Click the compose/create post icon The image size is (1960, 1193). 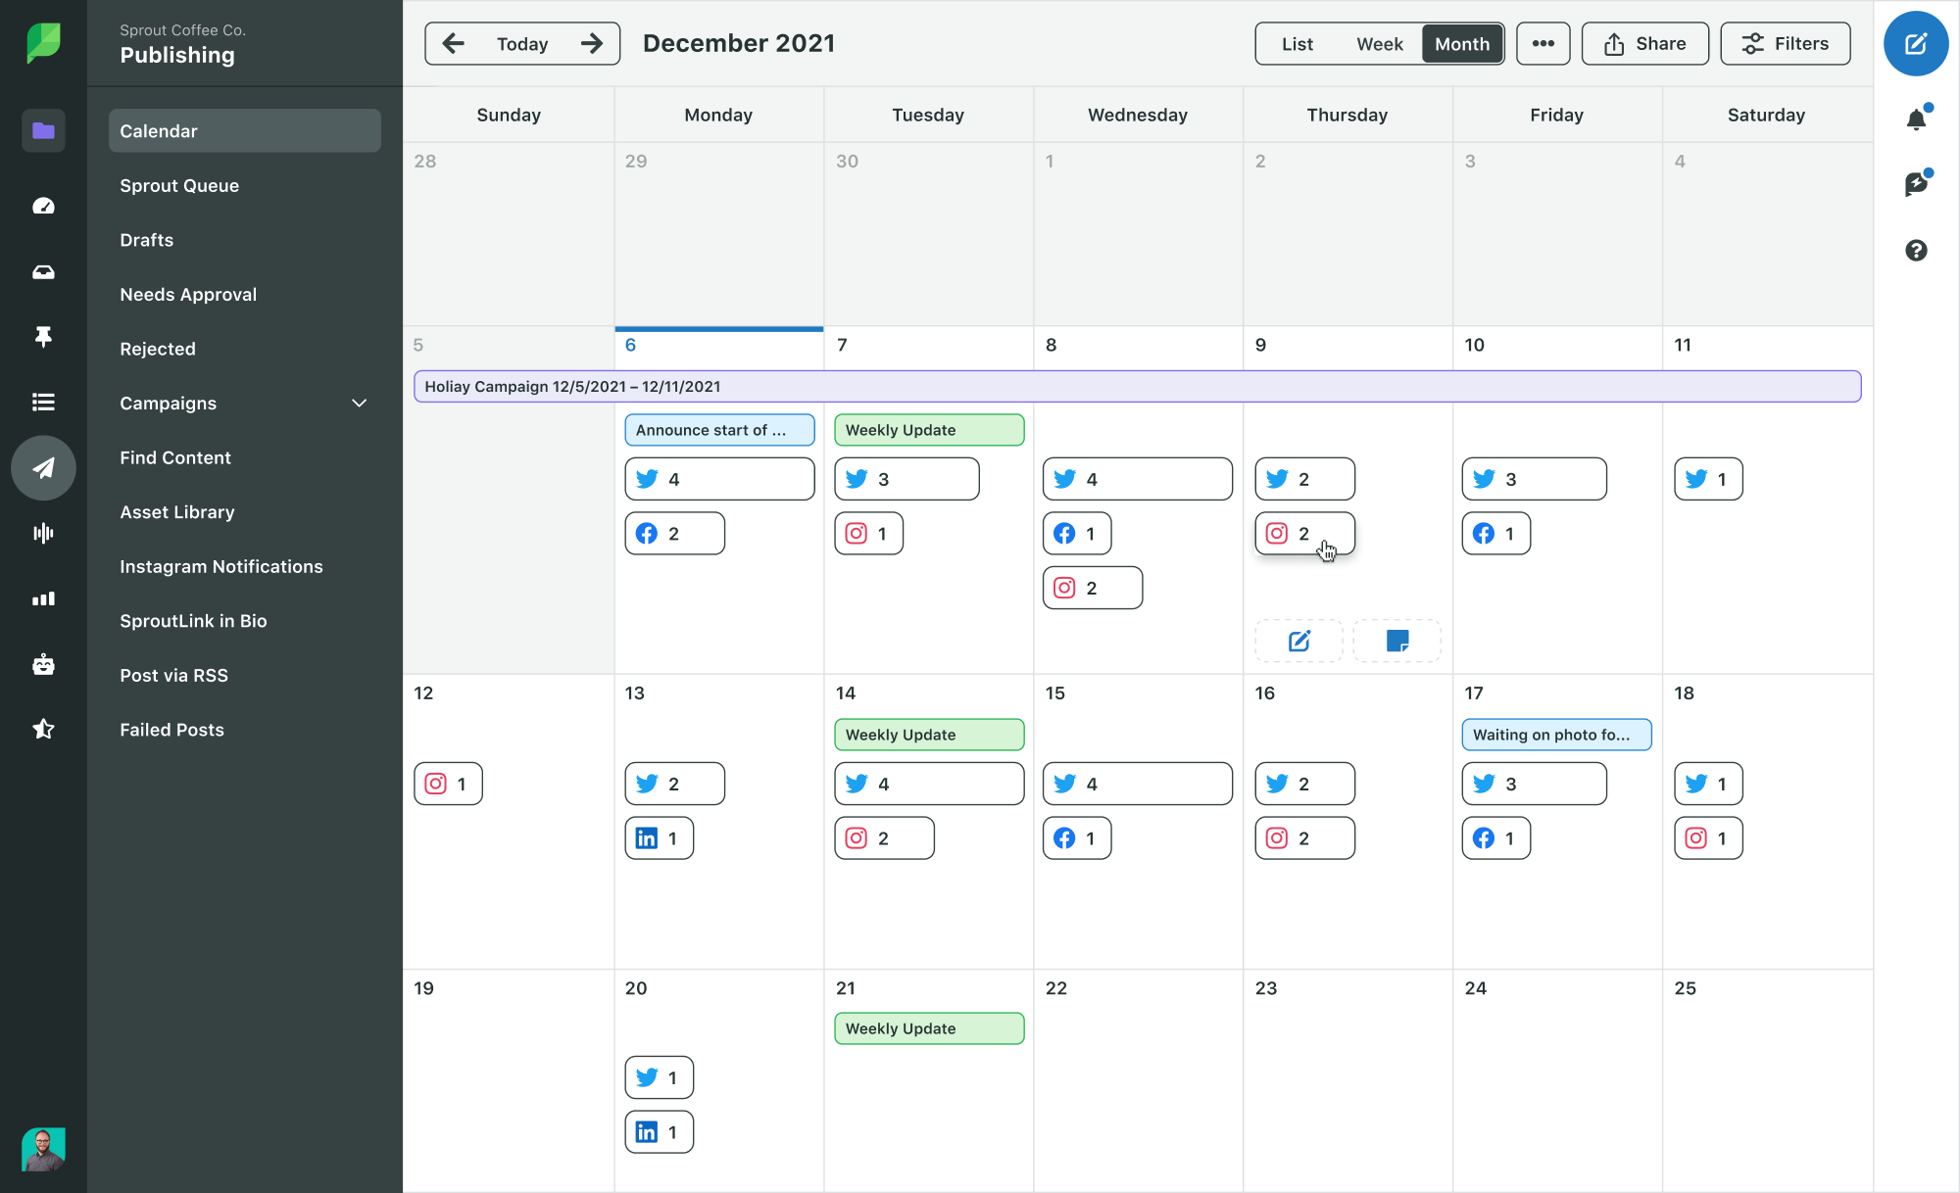1917,43
